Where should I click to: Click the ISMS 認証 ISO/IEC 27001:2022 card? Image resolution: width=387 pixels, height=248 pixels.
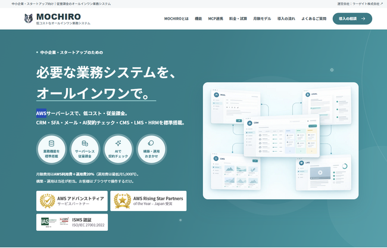point(72,222)
